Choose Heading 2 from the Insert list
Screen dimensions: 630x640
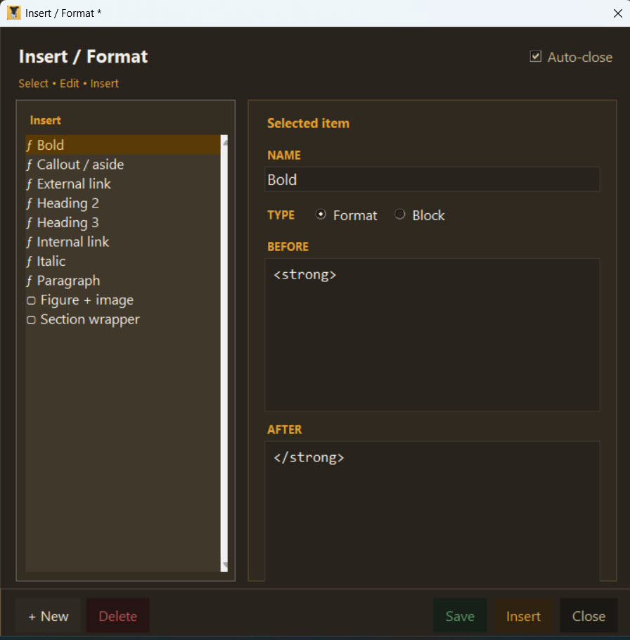click(123, 203)
